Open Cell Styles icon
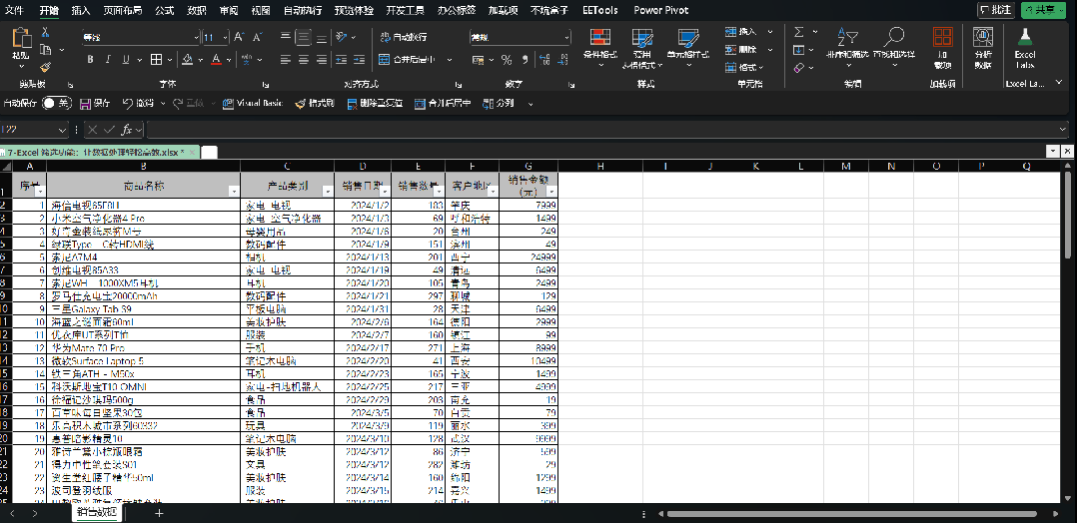1077x523 pixels. (x=687, y=37)
